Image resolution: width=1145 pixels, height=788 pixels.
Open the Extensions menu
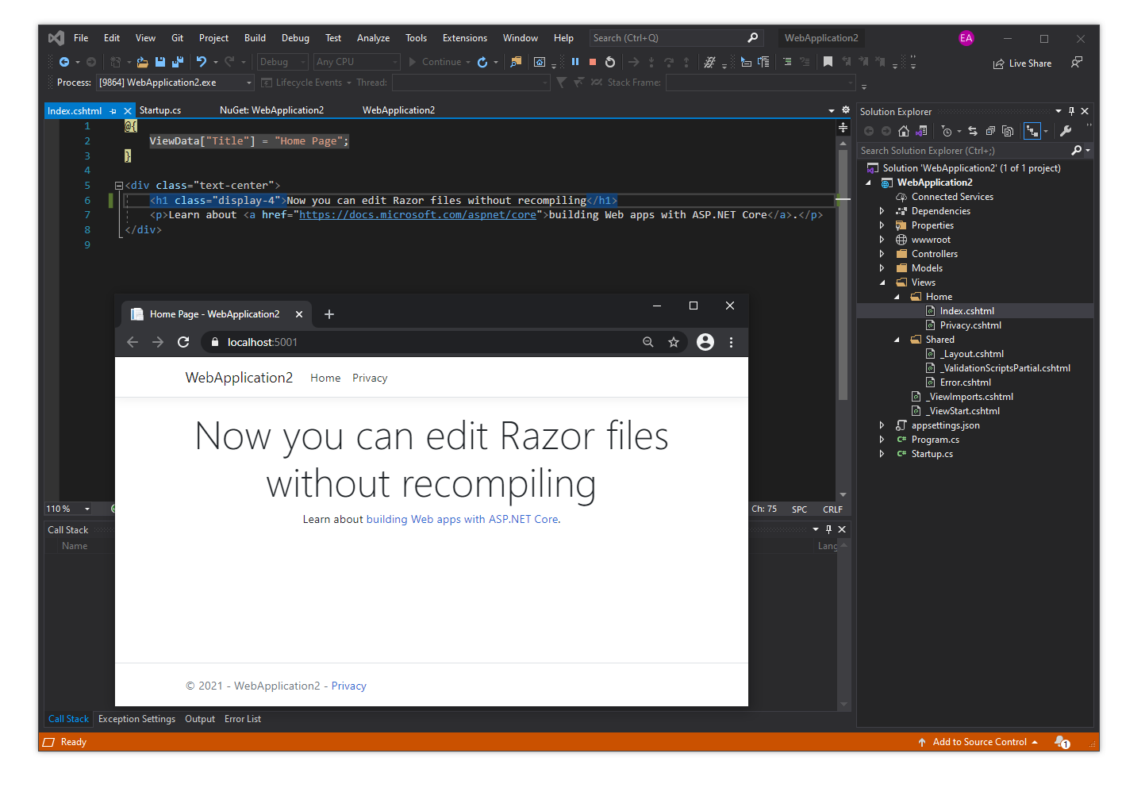[x=465, y=38]
